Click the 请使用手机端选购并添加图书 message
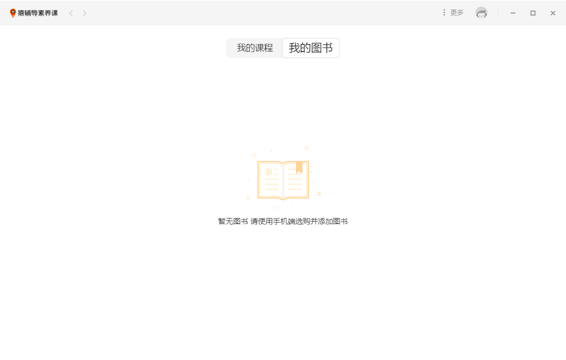 click(299, 220)
